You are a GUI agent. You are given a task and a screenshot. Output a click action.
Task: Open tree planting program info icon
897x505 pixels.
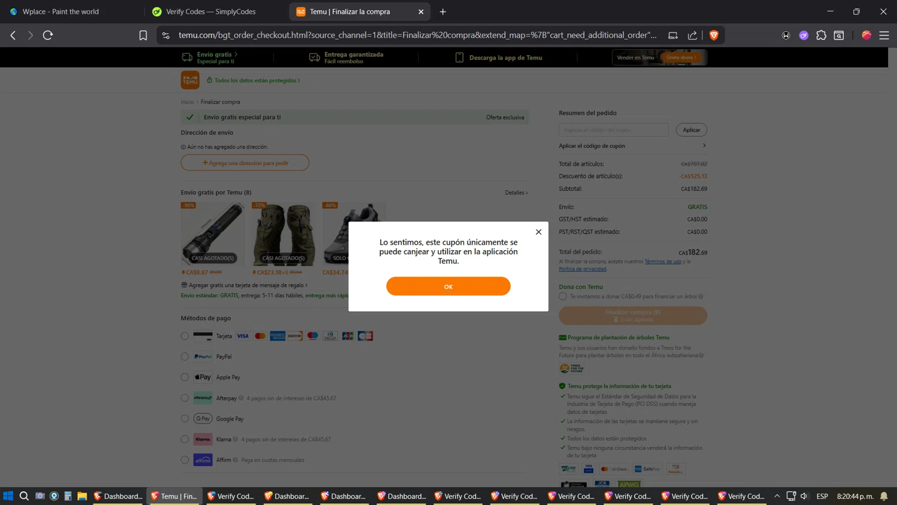[x=701, y=355]
